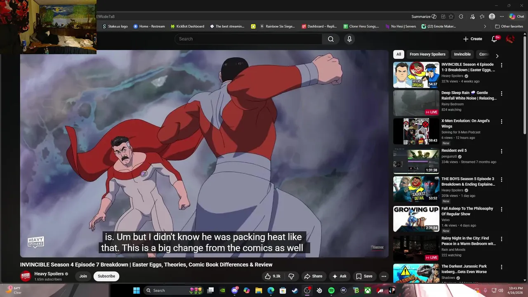Add this page to favorites star
The image size is (528, 297).
point(451,16)
